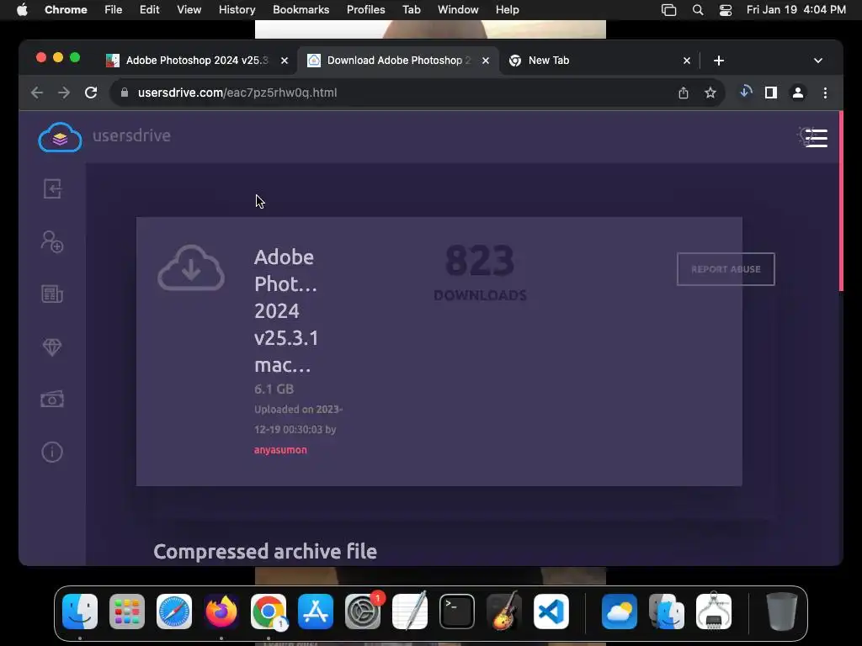Open a new browser tab with plus
This screenshot has height=646, width=862.
719,61
